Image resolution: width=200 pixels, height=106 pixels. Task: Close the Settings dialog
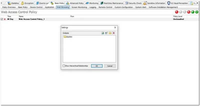(115, 27)
